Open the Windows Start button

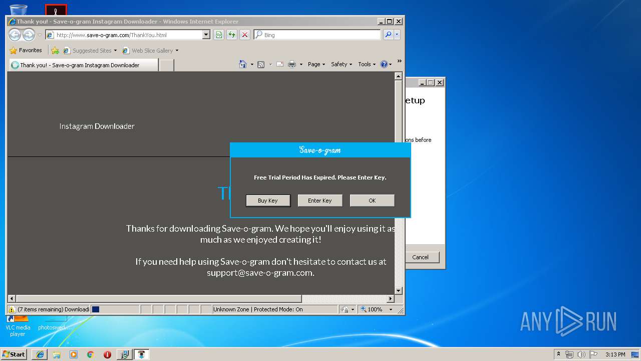click(x=14, y=354)
